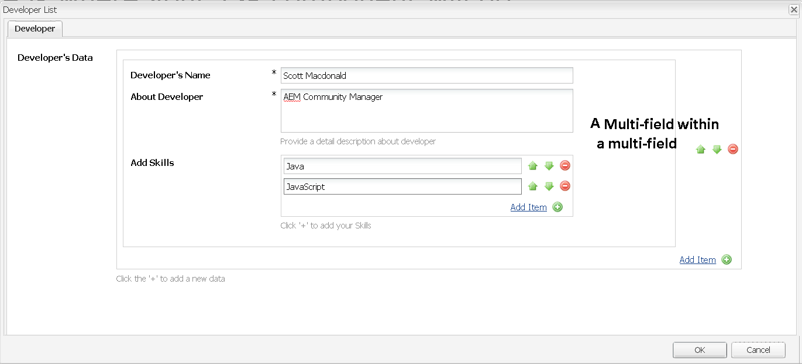This screenshot has height=364, width=802.
Task: Focus the About Developer text area
Action: [x=426, y=110]
